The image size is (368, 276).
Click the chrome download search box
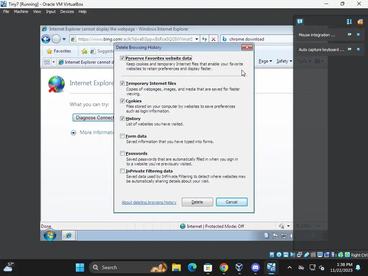tap(257, 39)
